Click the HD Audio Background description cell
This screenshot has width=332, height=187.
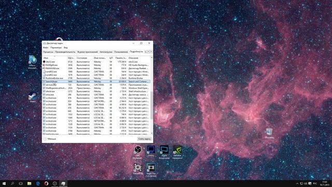click(139, 65)
